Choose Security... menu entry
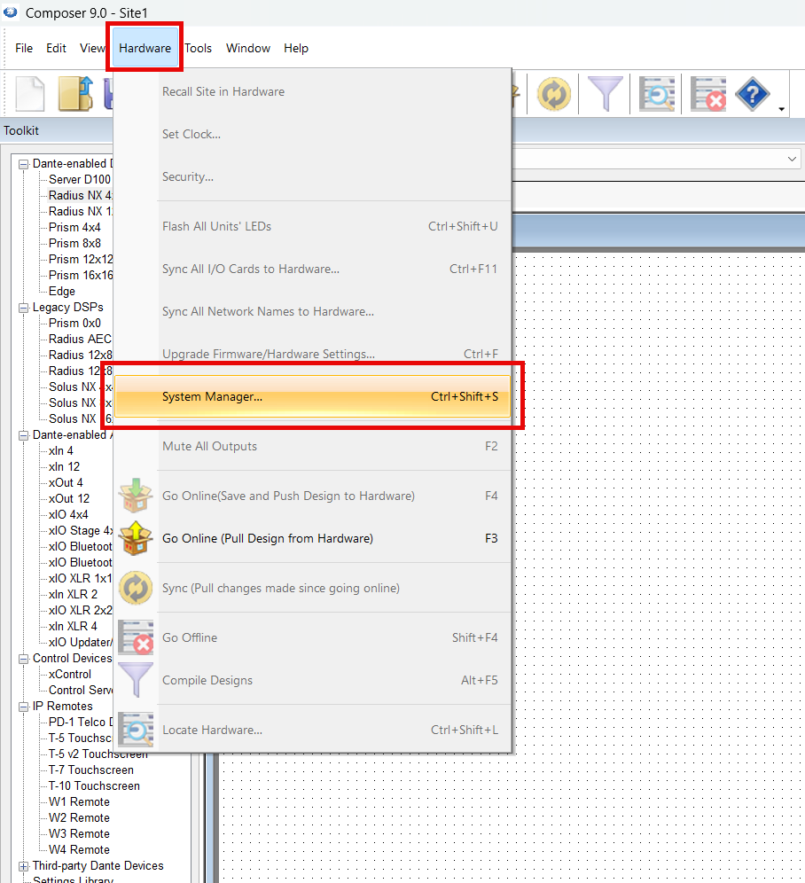Image resolution: width=805 pixels, height=883 pixels. click(313, 176)
